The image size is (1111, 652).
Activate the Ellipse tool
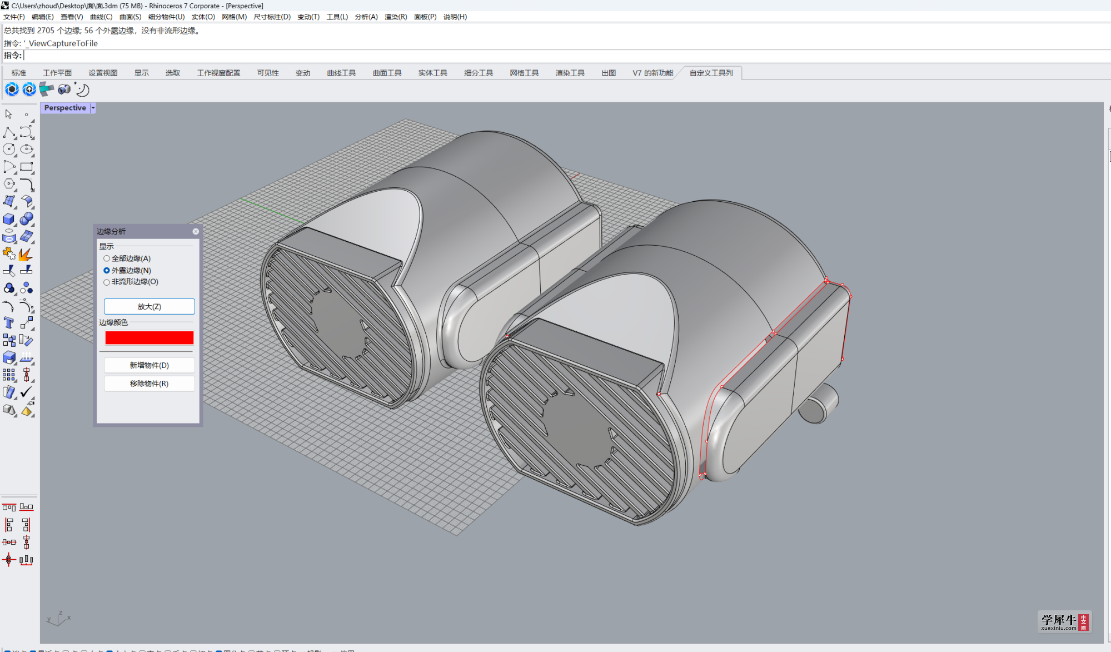[26, 149]
